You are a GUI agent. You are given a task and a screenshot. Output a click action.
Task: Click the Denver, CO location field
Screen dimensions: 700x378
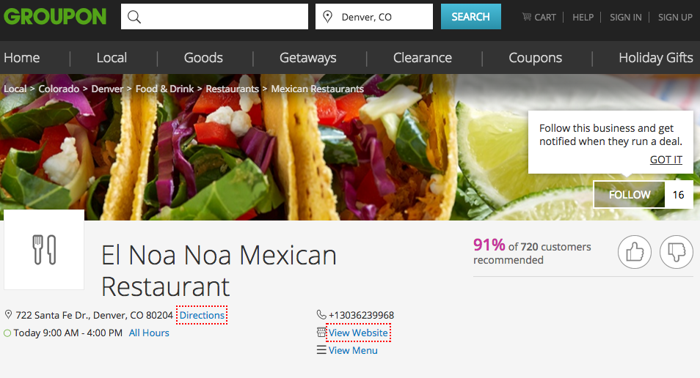[x=374, y=17]
